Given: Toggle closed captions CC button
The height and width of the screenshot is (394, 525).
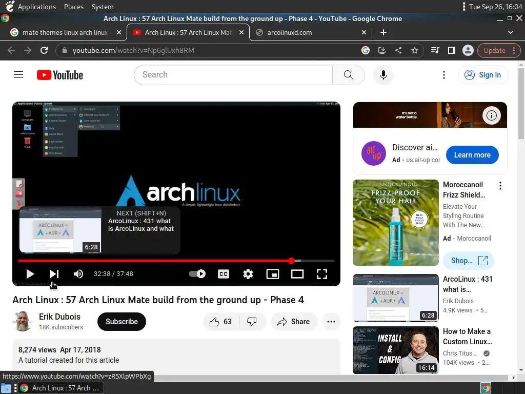Looking at the screenshot, I should point(224,274).
